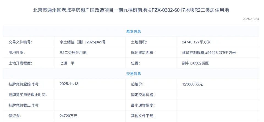Select the 基本信息 section header
This screenshot has height=122, width=264.
(x=134, y=32)
